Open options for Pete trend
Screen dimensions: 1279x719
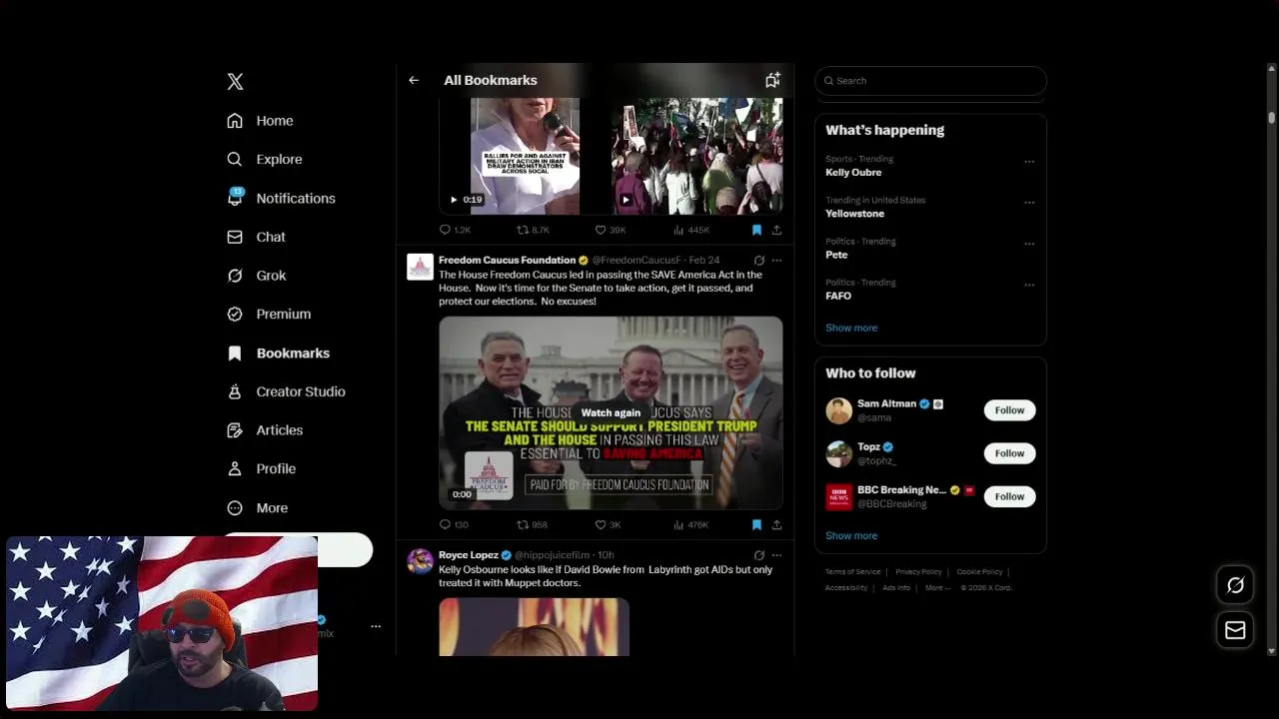[1029, 243]
